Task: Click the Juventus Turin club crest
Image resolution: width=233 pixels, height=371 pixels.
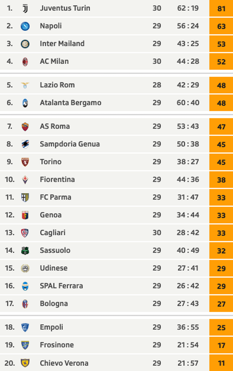Action: click(x=25, y=8)
